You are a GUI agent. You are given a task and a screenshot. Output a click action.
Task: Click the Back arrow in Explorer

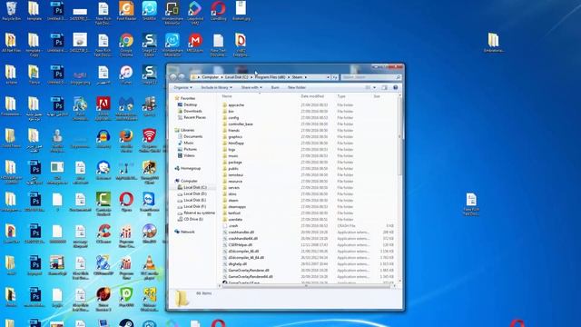tap(172, 77)
